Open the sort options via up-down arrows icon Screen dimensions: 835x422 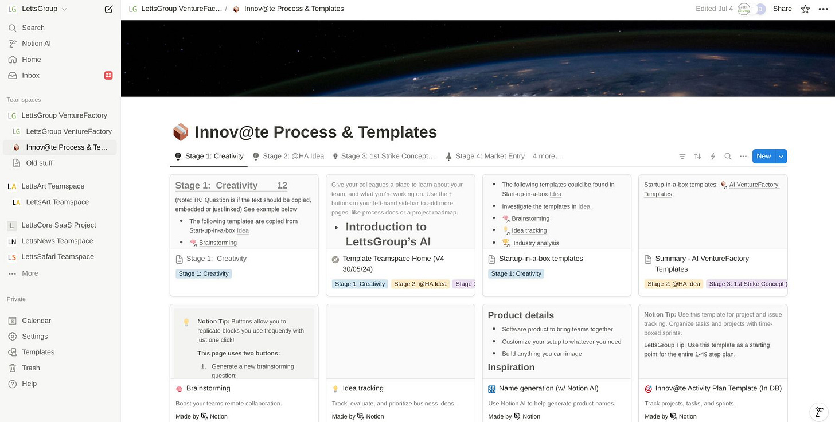(x=697, y=156)
